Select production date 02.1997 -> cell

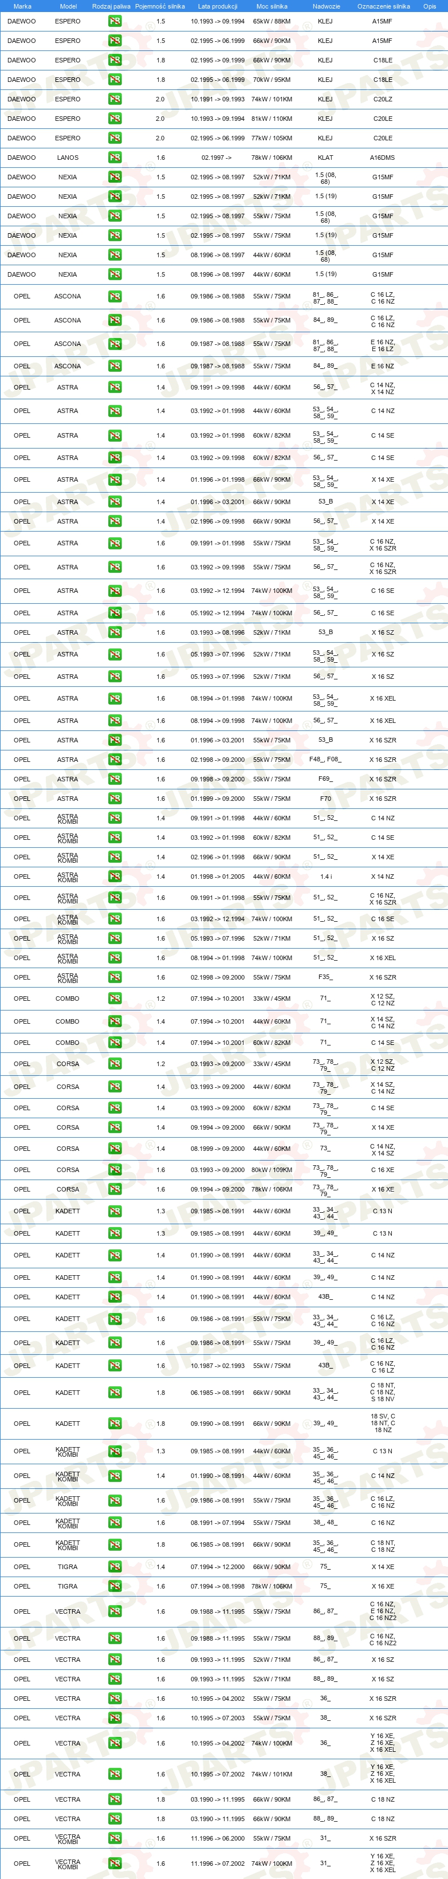(218, 158)
